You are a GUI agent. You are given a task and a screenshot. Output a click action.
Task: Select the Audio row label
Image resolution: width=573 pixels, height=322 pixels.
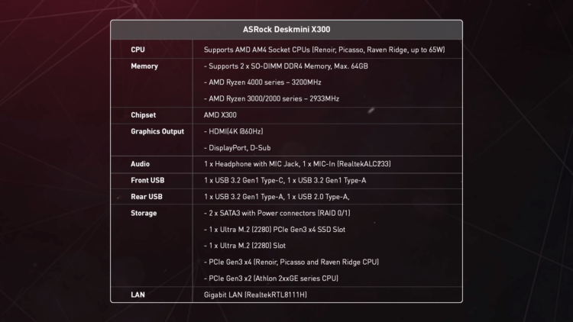pos(141,164)
